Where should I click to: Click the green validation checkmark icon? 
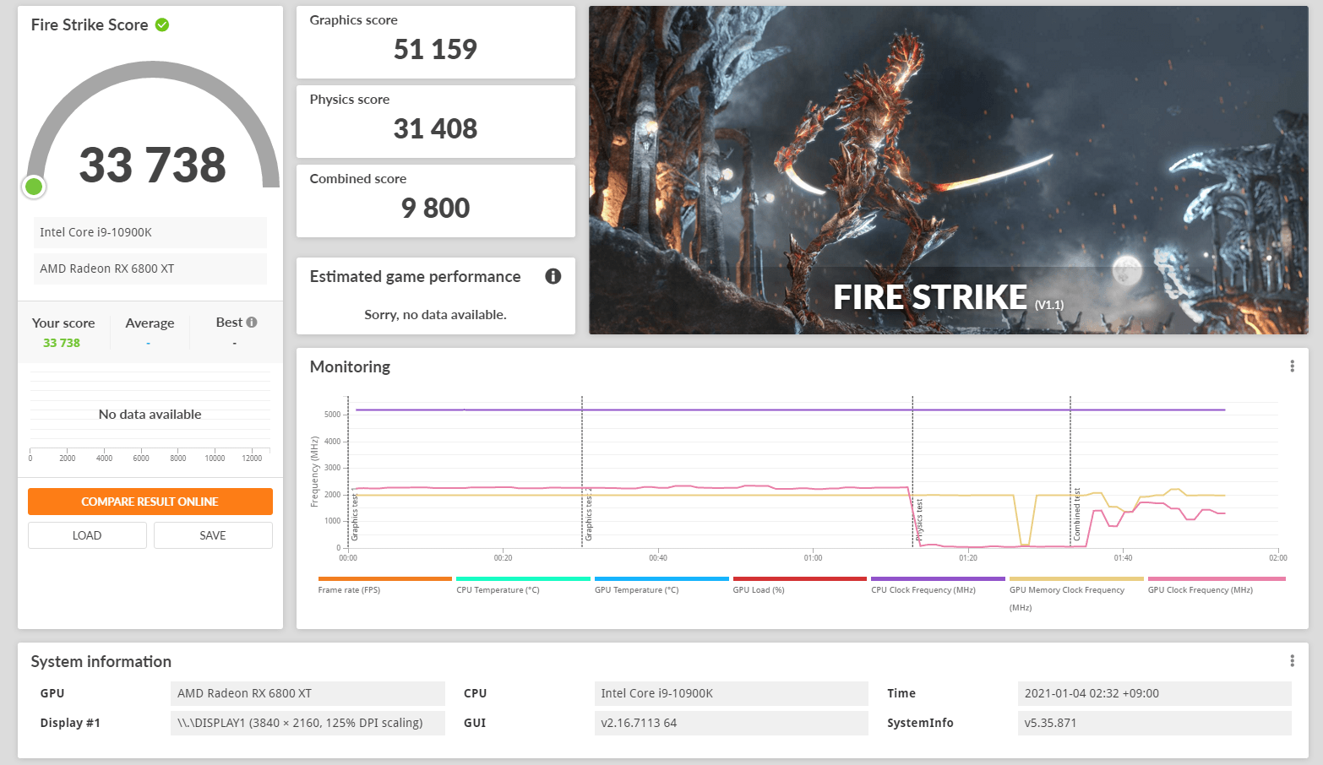162,24
